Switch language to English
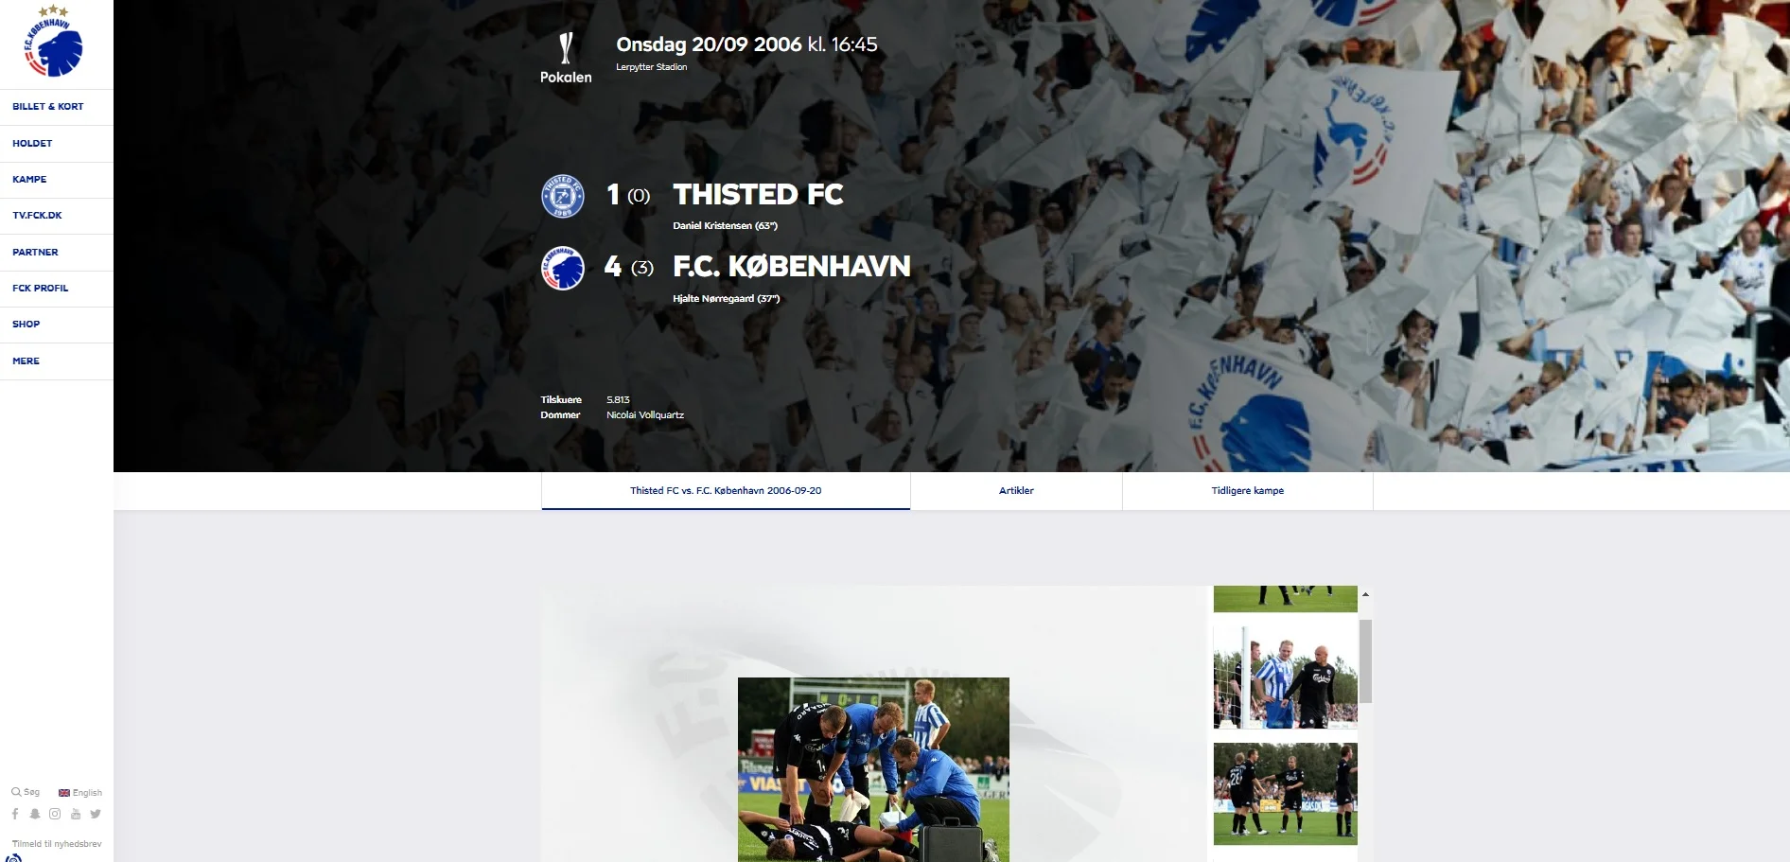This screenshot has width=1790, height=862. (x=80, y=793)
